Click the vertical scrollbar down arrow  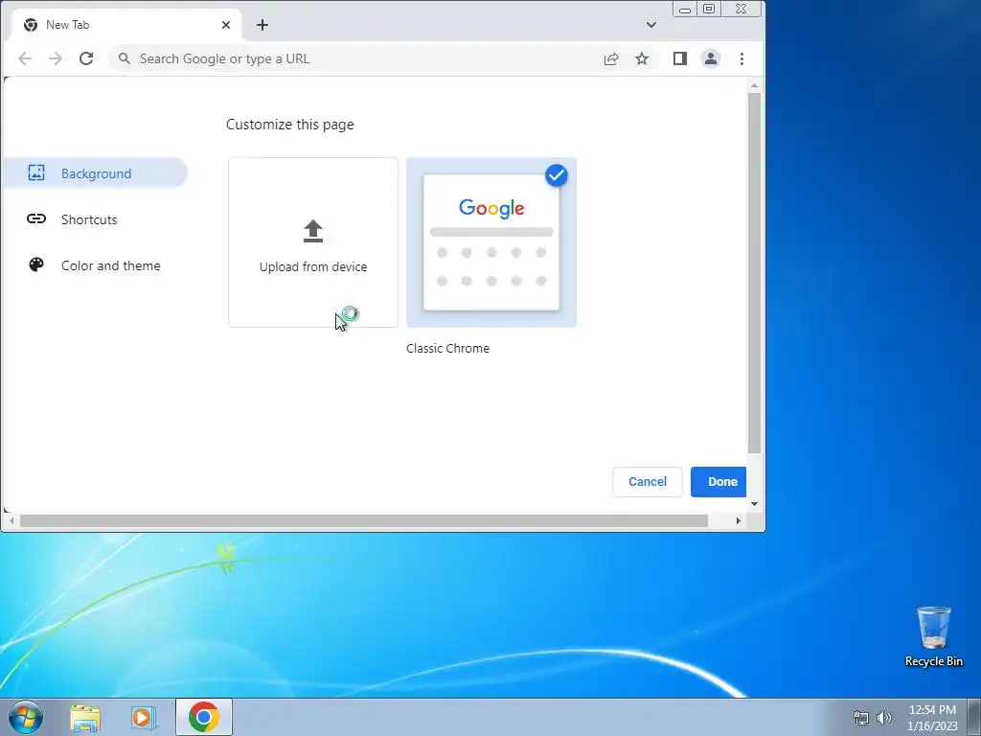pyautogui.click(x=755, y=504)
